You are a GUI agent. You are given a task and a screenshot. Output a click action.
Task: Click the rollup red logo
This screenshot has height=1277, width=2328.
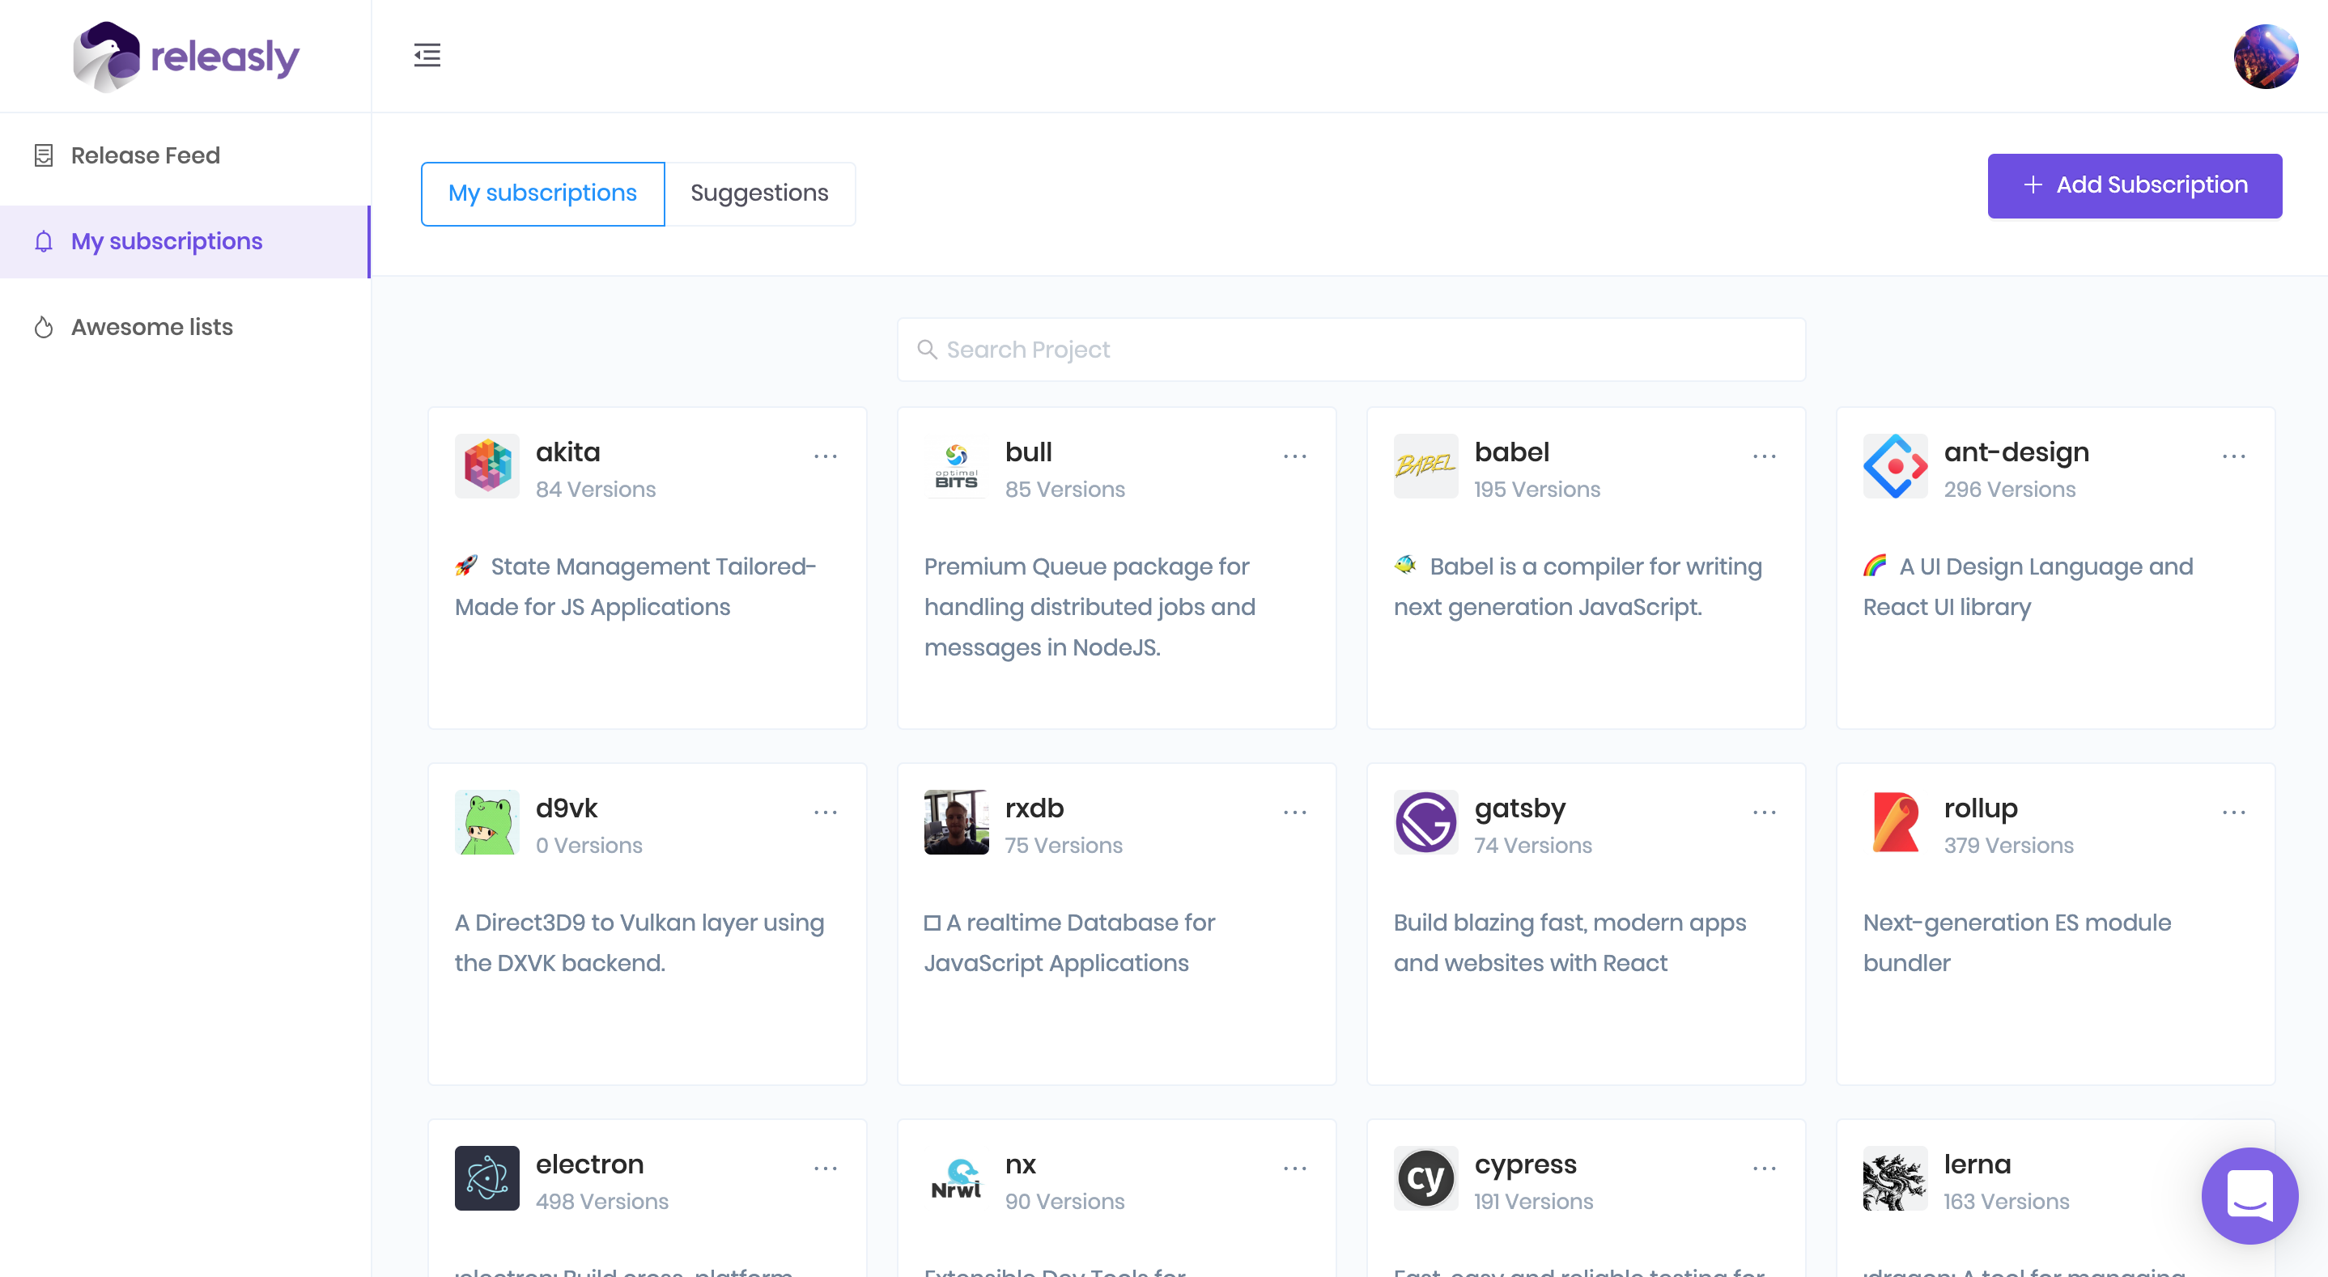(1895, 822)
